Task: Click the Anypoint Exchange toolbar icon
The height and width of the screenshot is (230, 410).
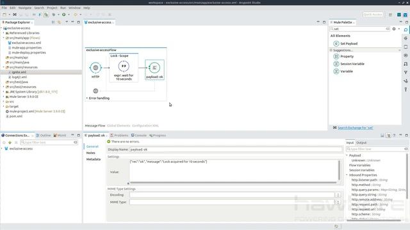Action: pyautogui.click(x=15, y=15)
